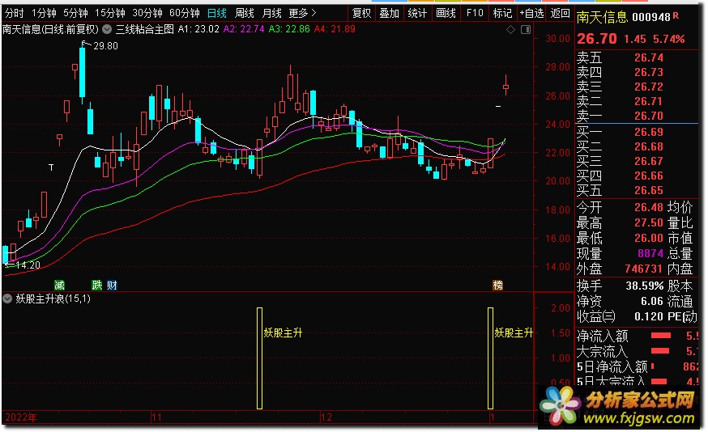Add stock via +自选 button
The width and height of the screenshot is (708, 432).
point(531,13)
